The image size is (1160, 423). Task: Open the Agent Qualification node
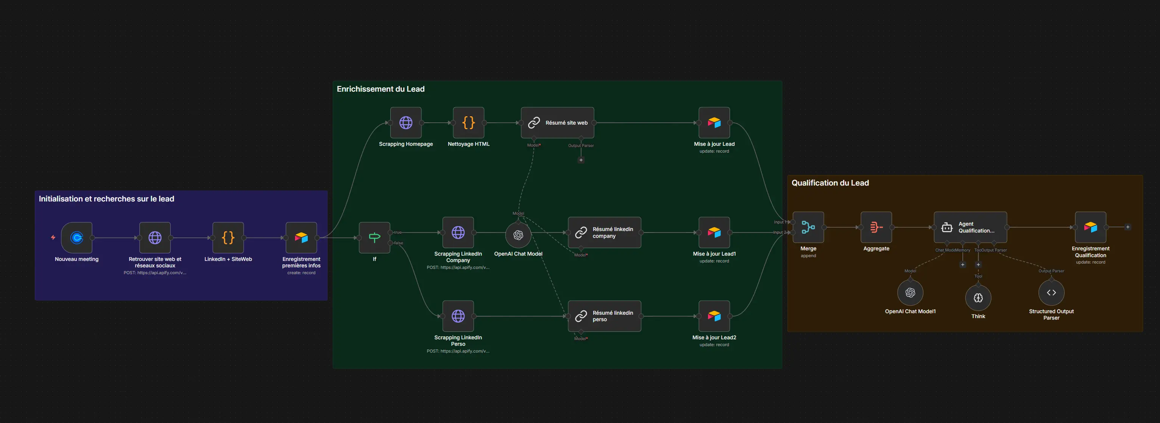click(970, 228)
